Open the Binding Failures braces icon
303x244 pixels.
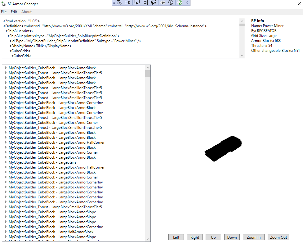(163, 2)
